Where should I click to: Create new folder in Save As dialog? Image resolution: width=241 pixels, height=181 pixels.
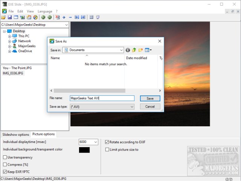(140, 50)
